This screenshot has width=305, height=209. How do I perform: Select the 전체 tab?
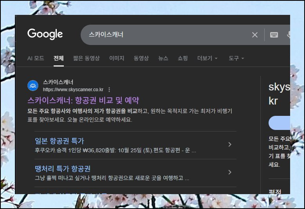(59, 58)
